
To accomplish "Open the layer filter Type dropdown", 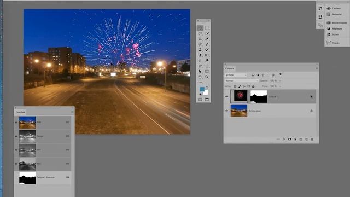I will point(236,75).
